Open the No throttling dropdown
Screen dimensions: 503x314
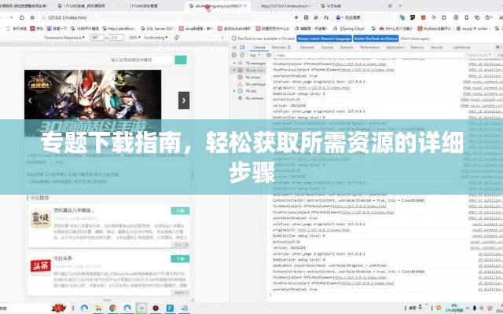(156, 38)
